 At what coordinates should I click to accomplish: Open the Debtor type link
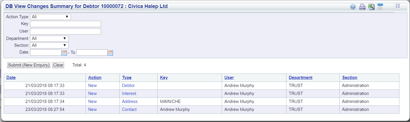tap(128, 86)
